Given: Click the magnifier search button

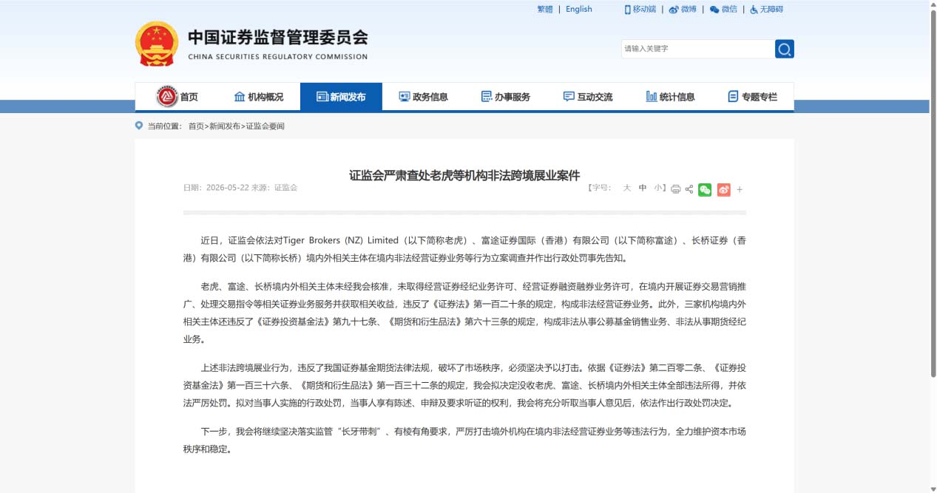Looking at the screenshot, I should 785,49.
